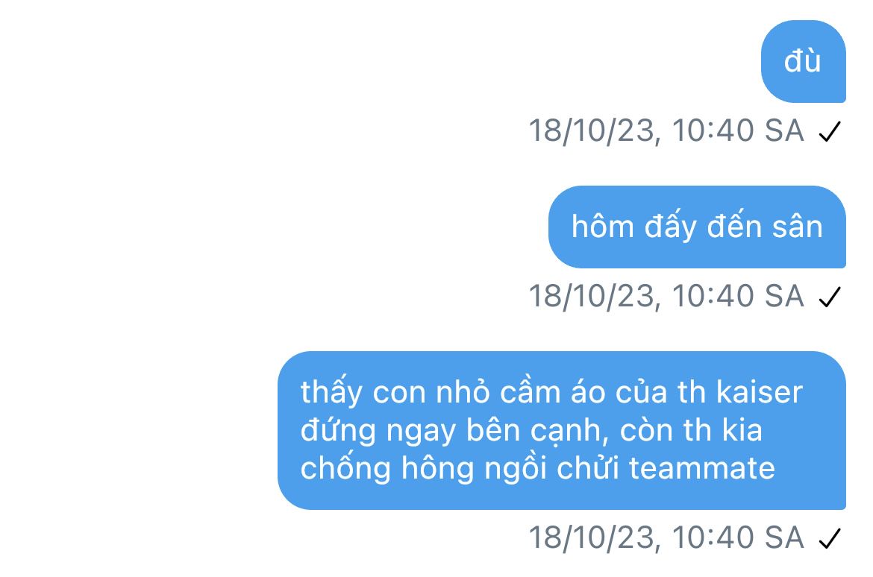Click the sent checkmark under 'hôm đấy đến sân'
This screenshot has height=577, width=873.
pos(830,297)
